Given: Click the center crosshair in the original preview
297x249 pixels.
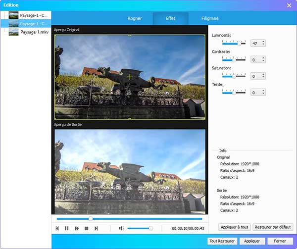Looking at the screenshot, I should pyautogui.click(x=130, y=77).
